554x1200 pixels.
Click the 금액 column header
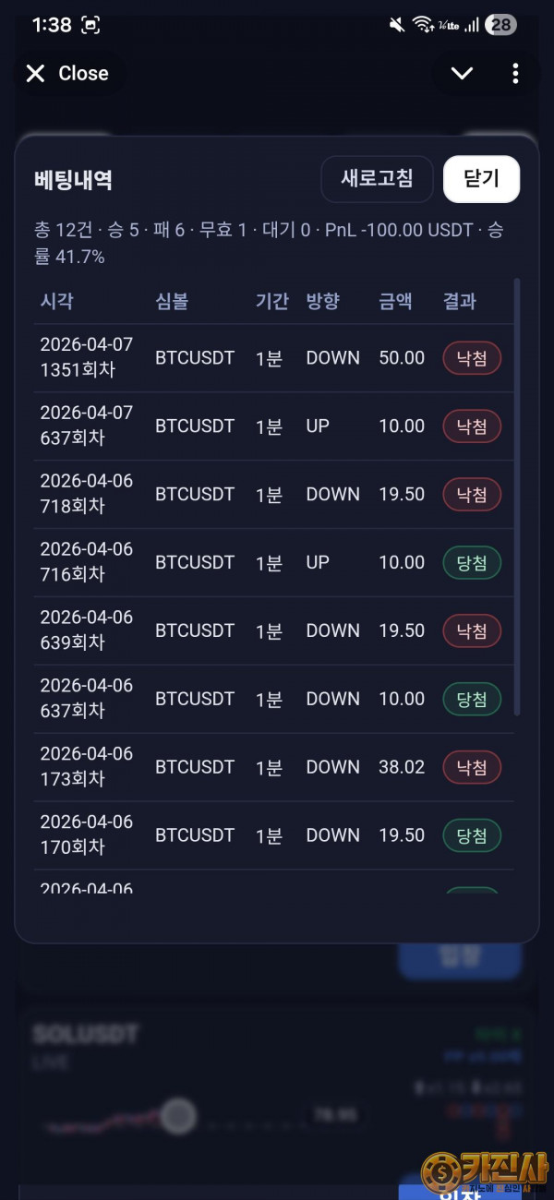395,301
